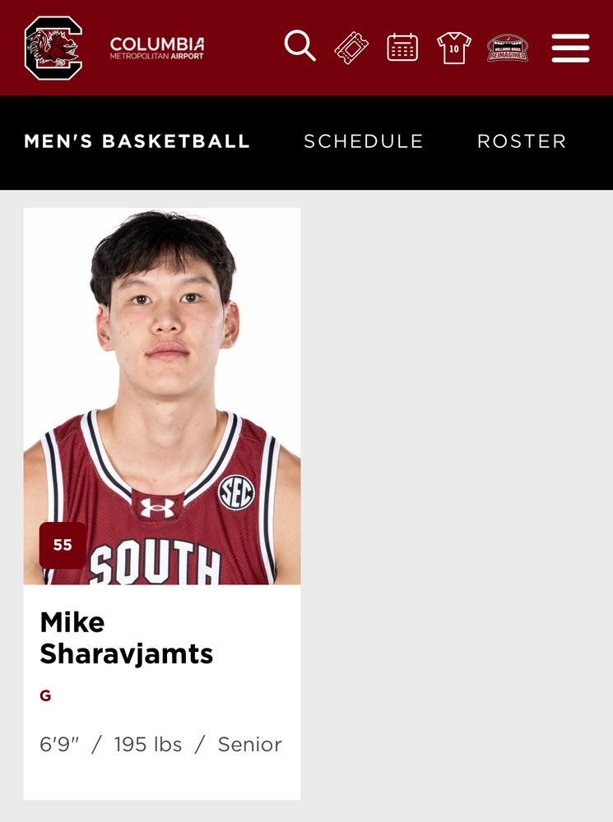
Task: Switch to the Roster tab
Action: 522,141
